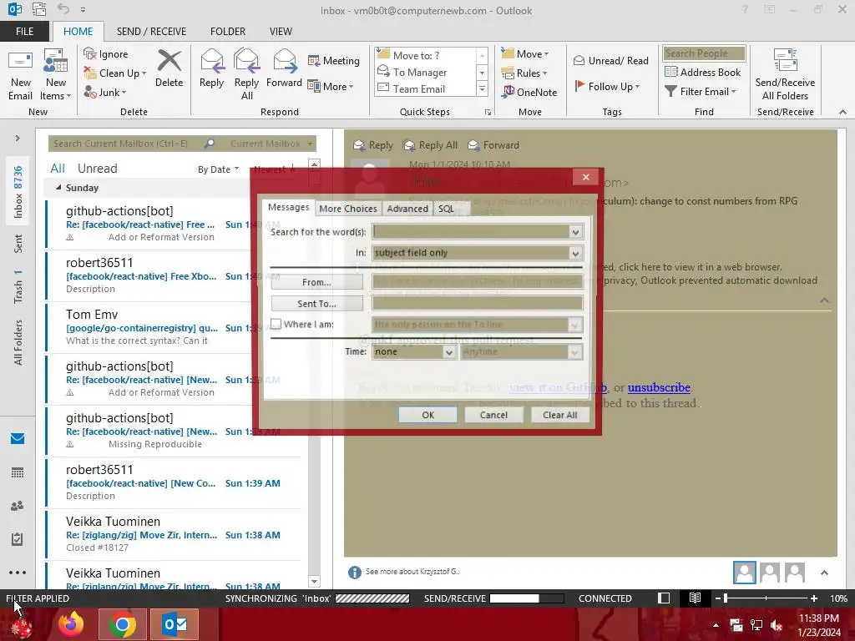Screen dimensions: 855x641
Task: Click the zoom out minus button
Action: click(x=718, y=598)
